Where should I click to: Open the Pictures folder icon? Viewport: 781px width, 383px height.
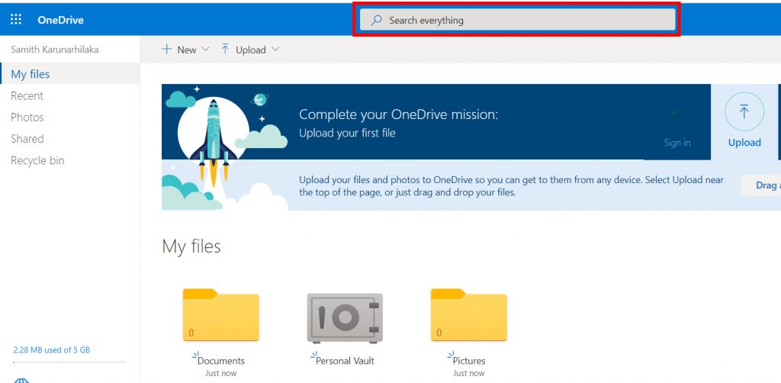pos(469,315)
